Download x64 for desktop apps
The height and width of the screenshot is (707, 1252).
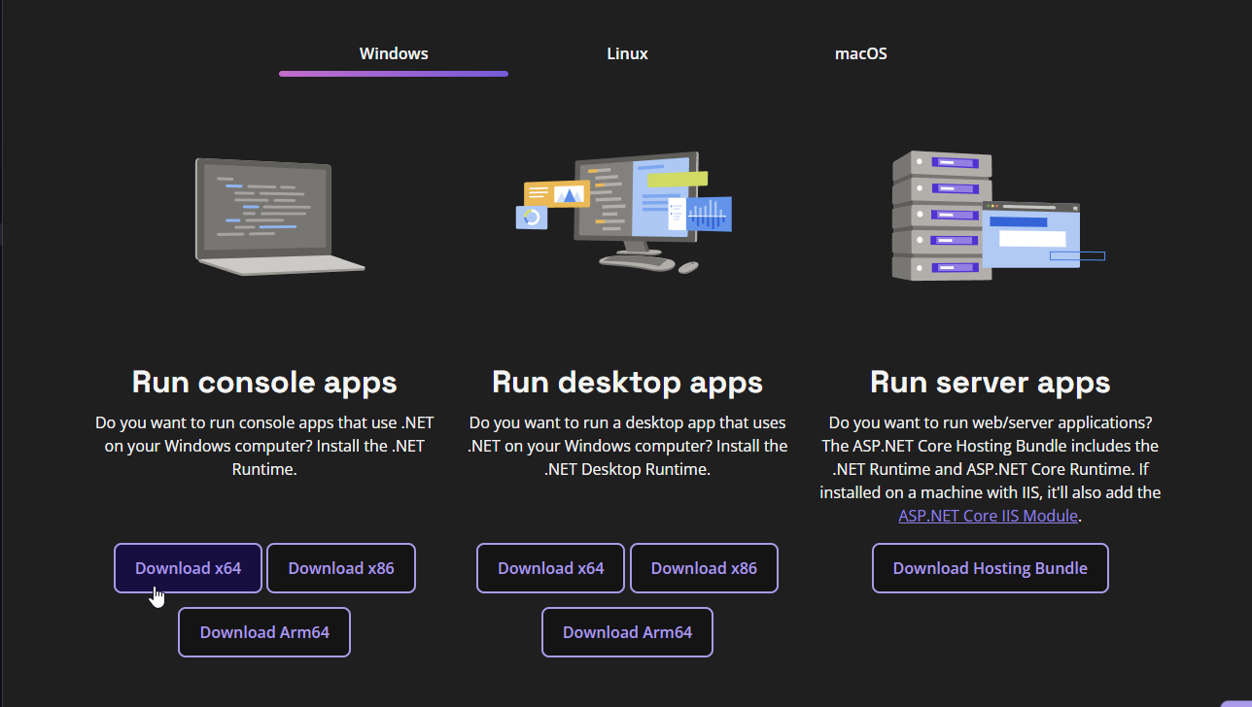coord(550,568)
